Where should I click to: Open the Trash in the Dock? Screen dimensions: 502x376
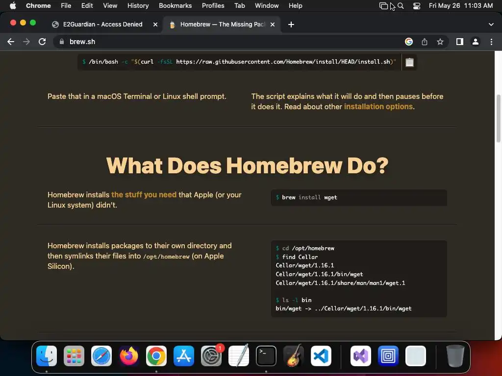[455, 356]
